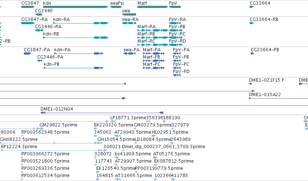The image size is (308, 181).
Task: Select the PpV-PC protein label
Action: 181,64
